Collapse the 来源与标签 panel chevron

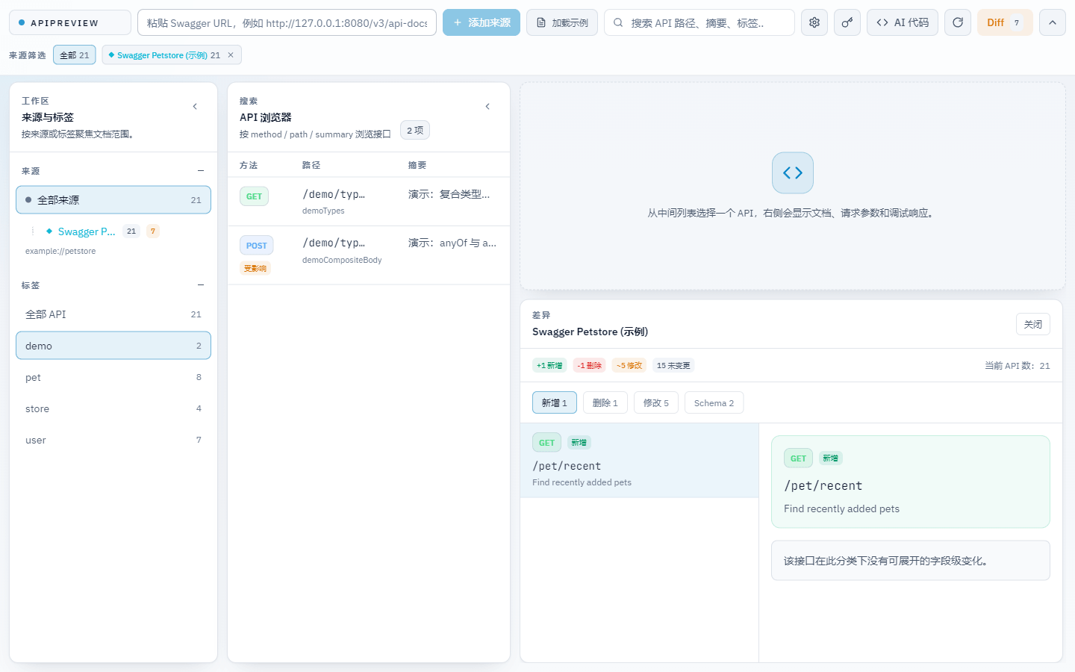pyautogui.click(x=195, y=107)
